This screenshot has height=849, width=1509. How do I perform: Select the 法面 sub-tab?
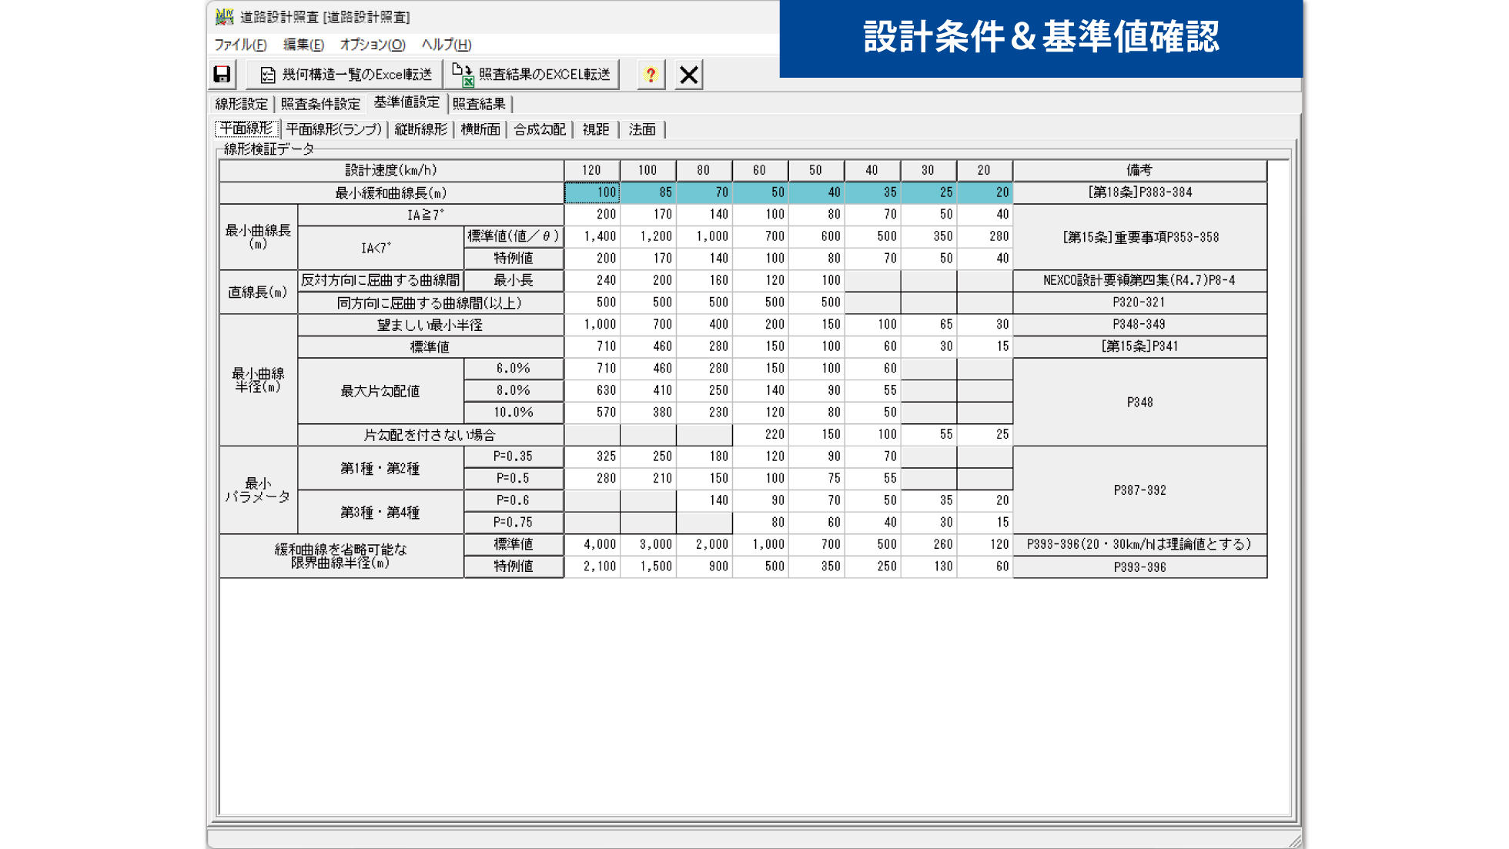click(642, 129)
